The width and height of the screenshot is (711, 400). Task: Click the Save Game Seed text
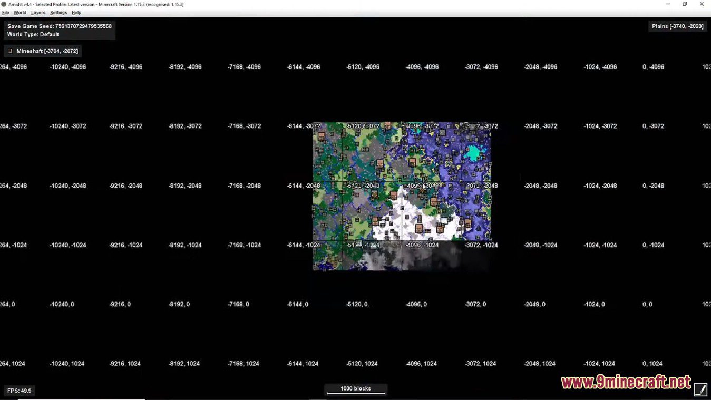(60, 26)
